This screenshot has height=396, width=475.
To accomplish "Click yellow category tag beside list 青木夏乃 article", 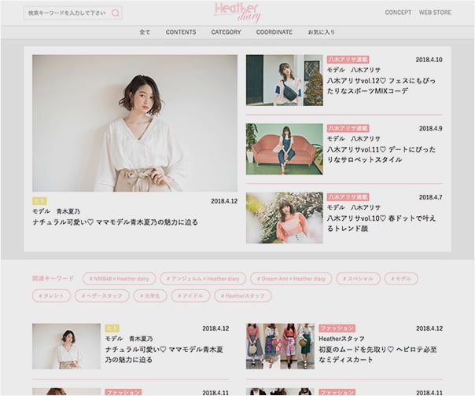I will [x=112, y=328].
